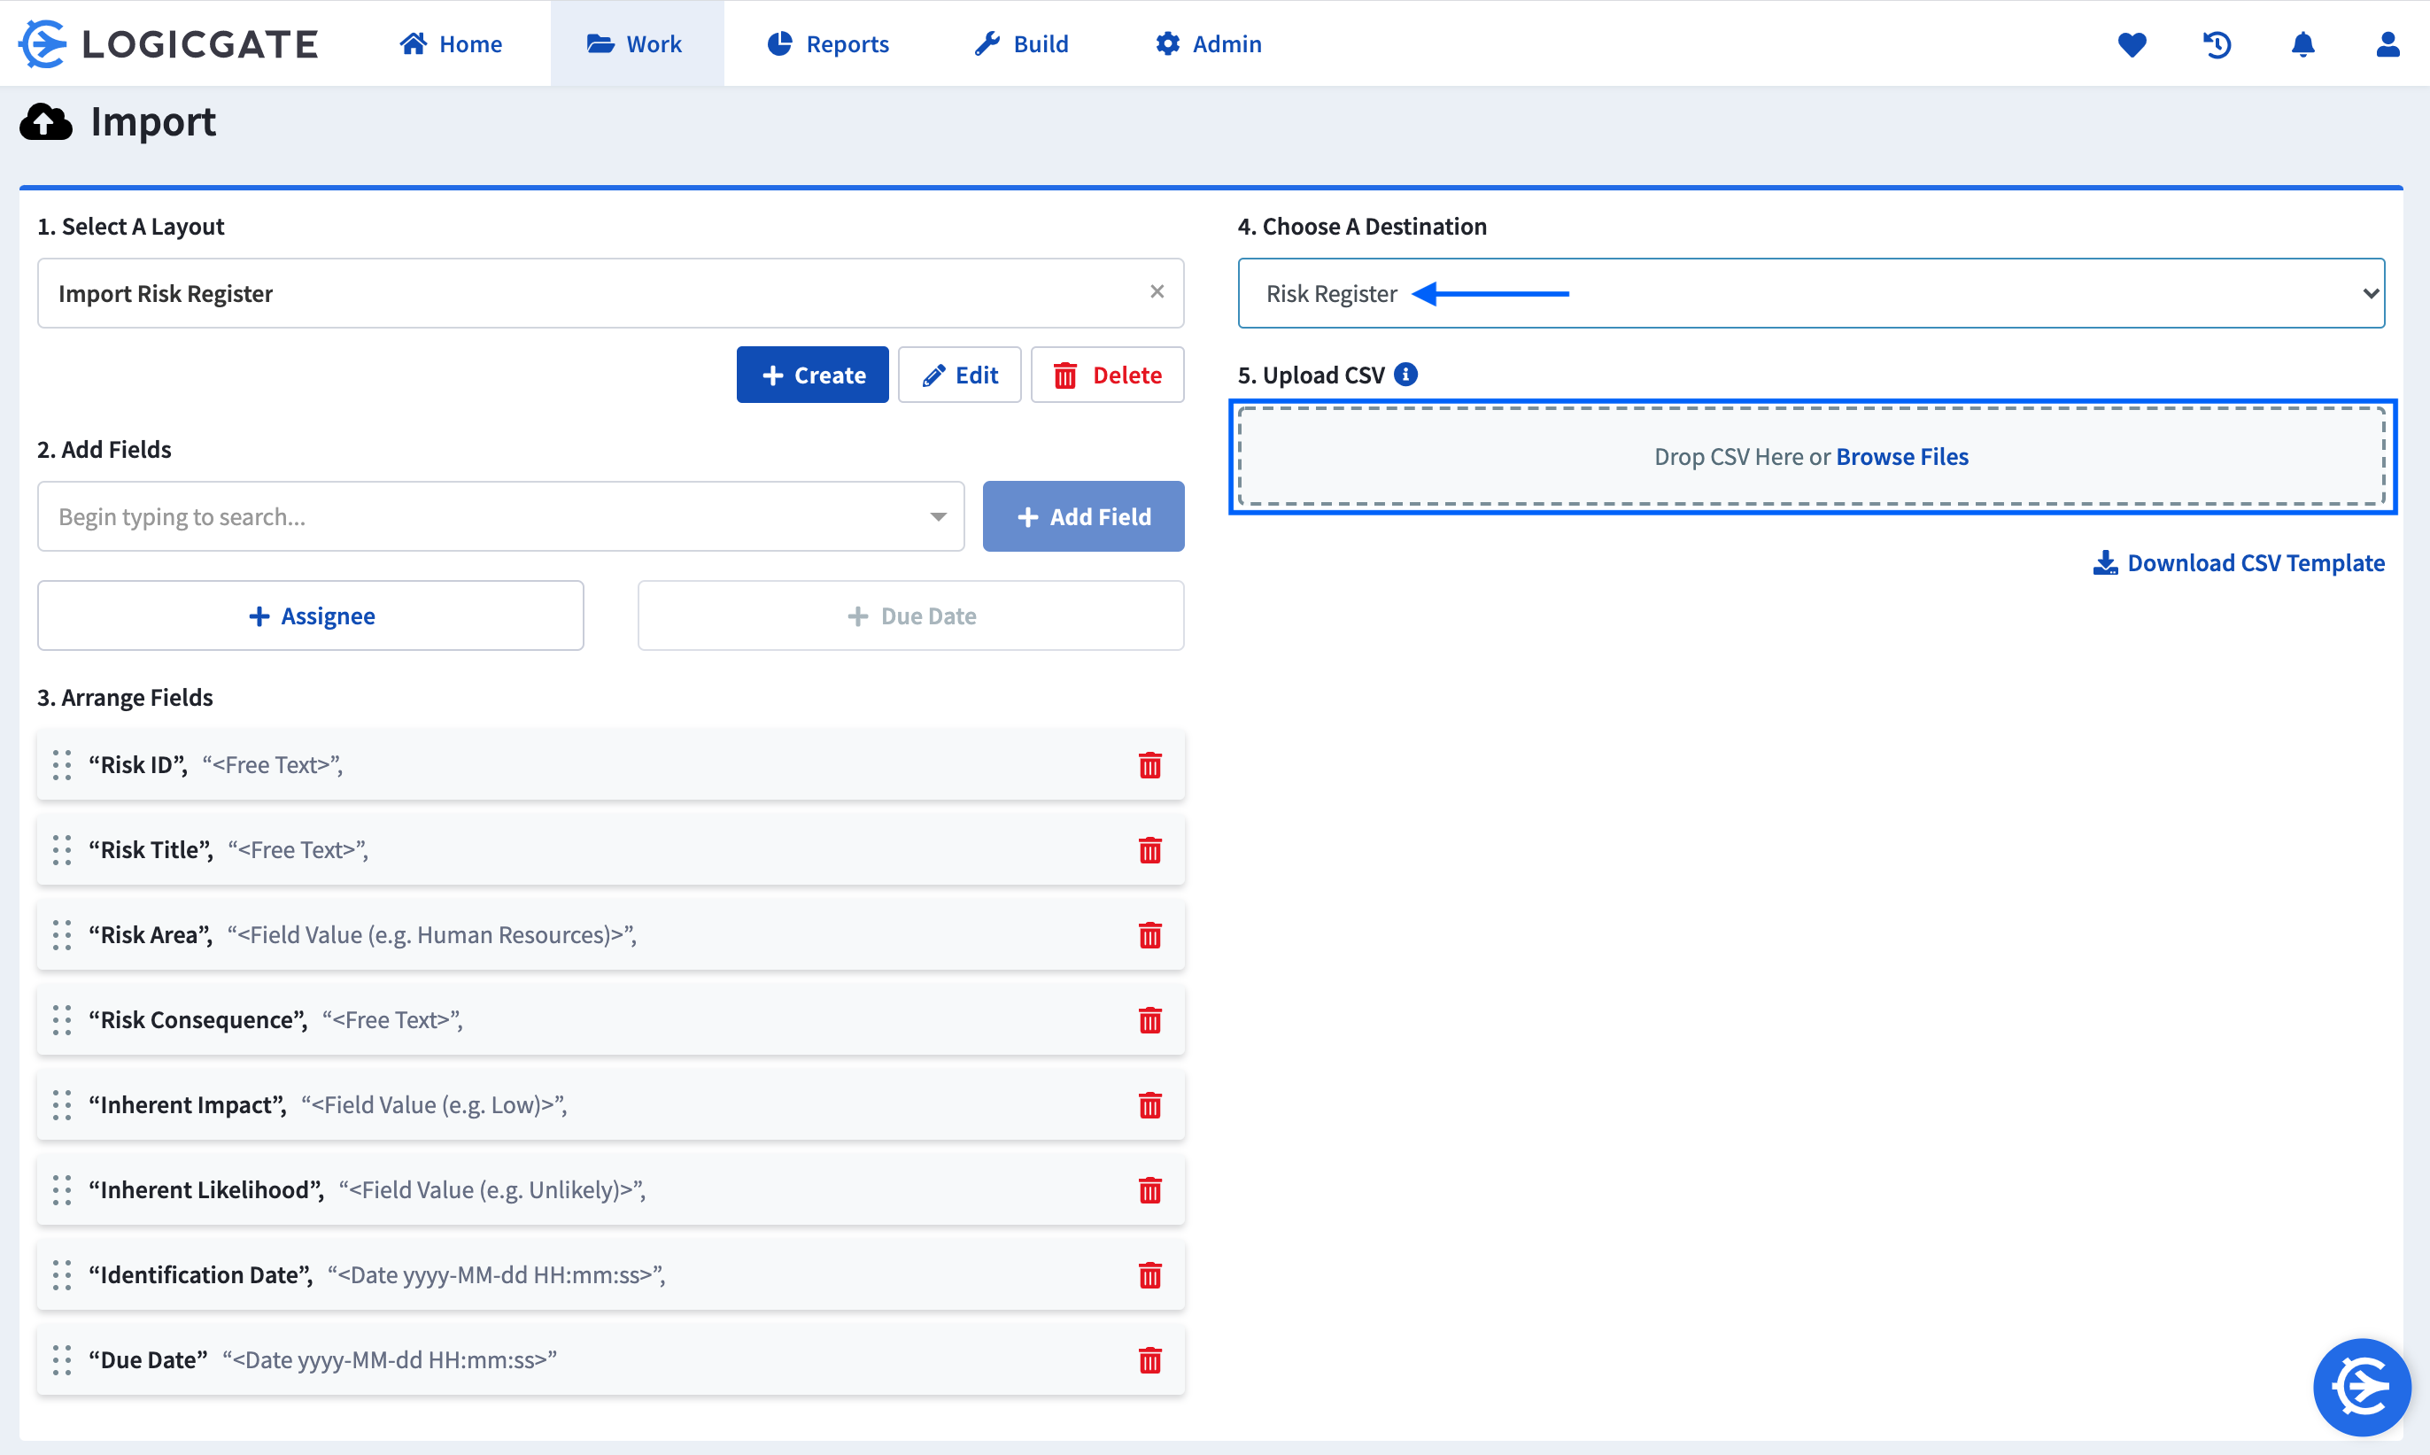2430x1455 pixels.
Task: Open the favorites heart icon
Action: pyautogui.click(x=2131, y=44)
